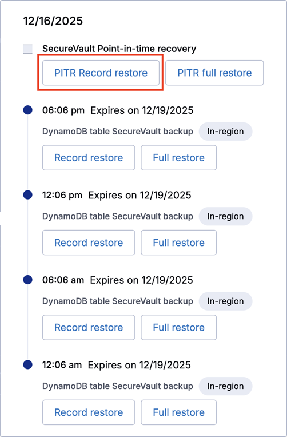
Task: Select the 06:06 am timeline dot
Action: 27,280
